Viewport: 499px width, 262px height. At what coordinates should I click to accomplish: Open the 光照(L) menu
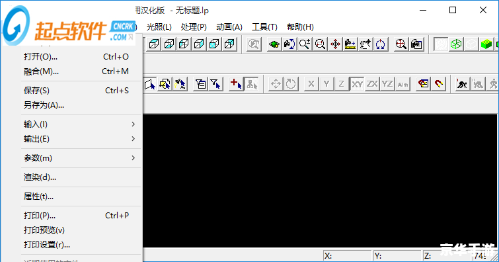(x=159, y=27)
